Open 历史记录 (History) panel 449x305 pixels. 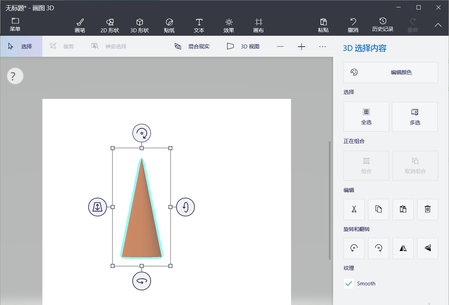383,25
